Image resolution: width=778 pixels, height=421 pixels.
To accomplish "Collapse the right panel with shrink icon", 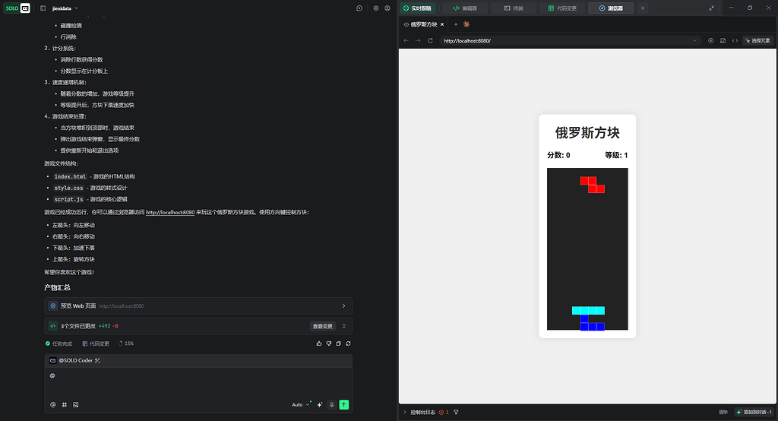I will tap(711, 8).
